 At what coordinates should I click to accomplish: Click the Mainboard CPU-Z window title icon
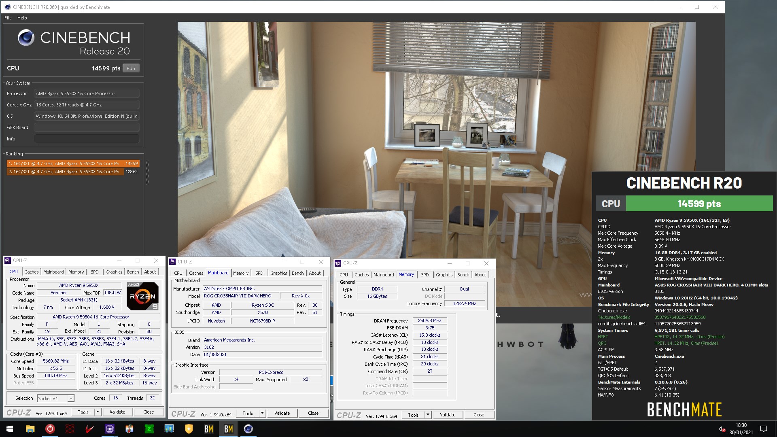coord(172,262)
